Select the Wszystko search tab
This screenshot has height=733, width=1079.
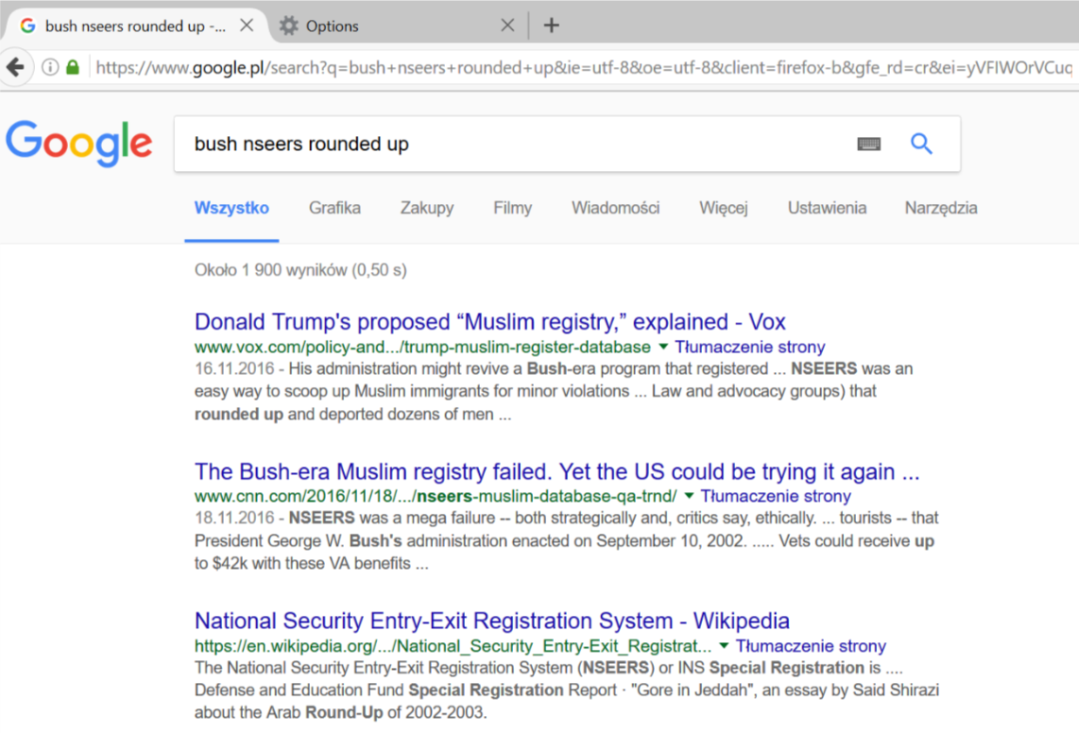point(231,208)
